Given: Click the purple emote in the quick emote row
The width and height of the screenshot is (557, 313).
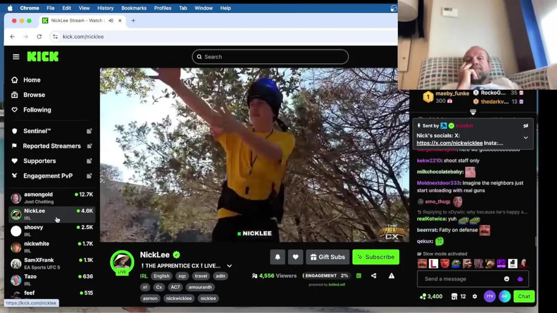Looking at the screenshot, I should click(501, 263).
